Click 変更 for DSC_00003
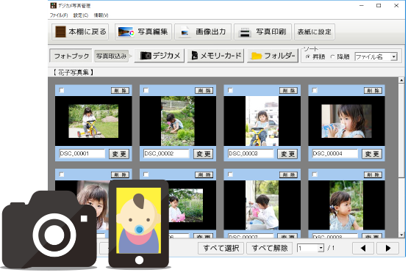Image resolution: width=408 pixels, height=275 pixels. 287,154
